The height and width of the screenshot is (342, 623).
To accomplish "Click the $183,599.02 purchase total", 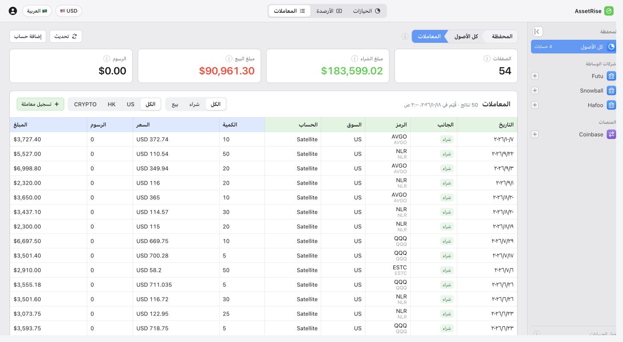I will click(x=352, y=71).
